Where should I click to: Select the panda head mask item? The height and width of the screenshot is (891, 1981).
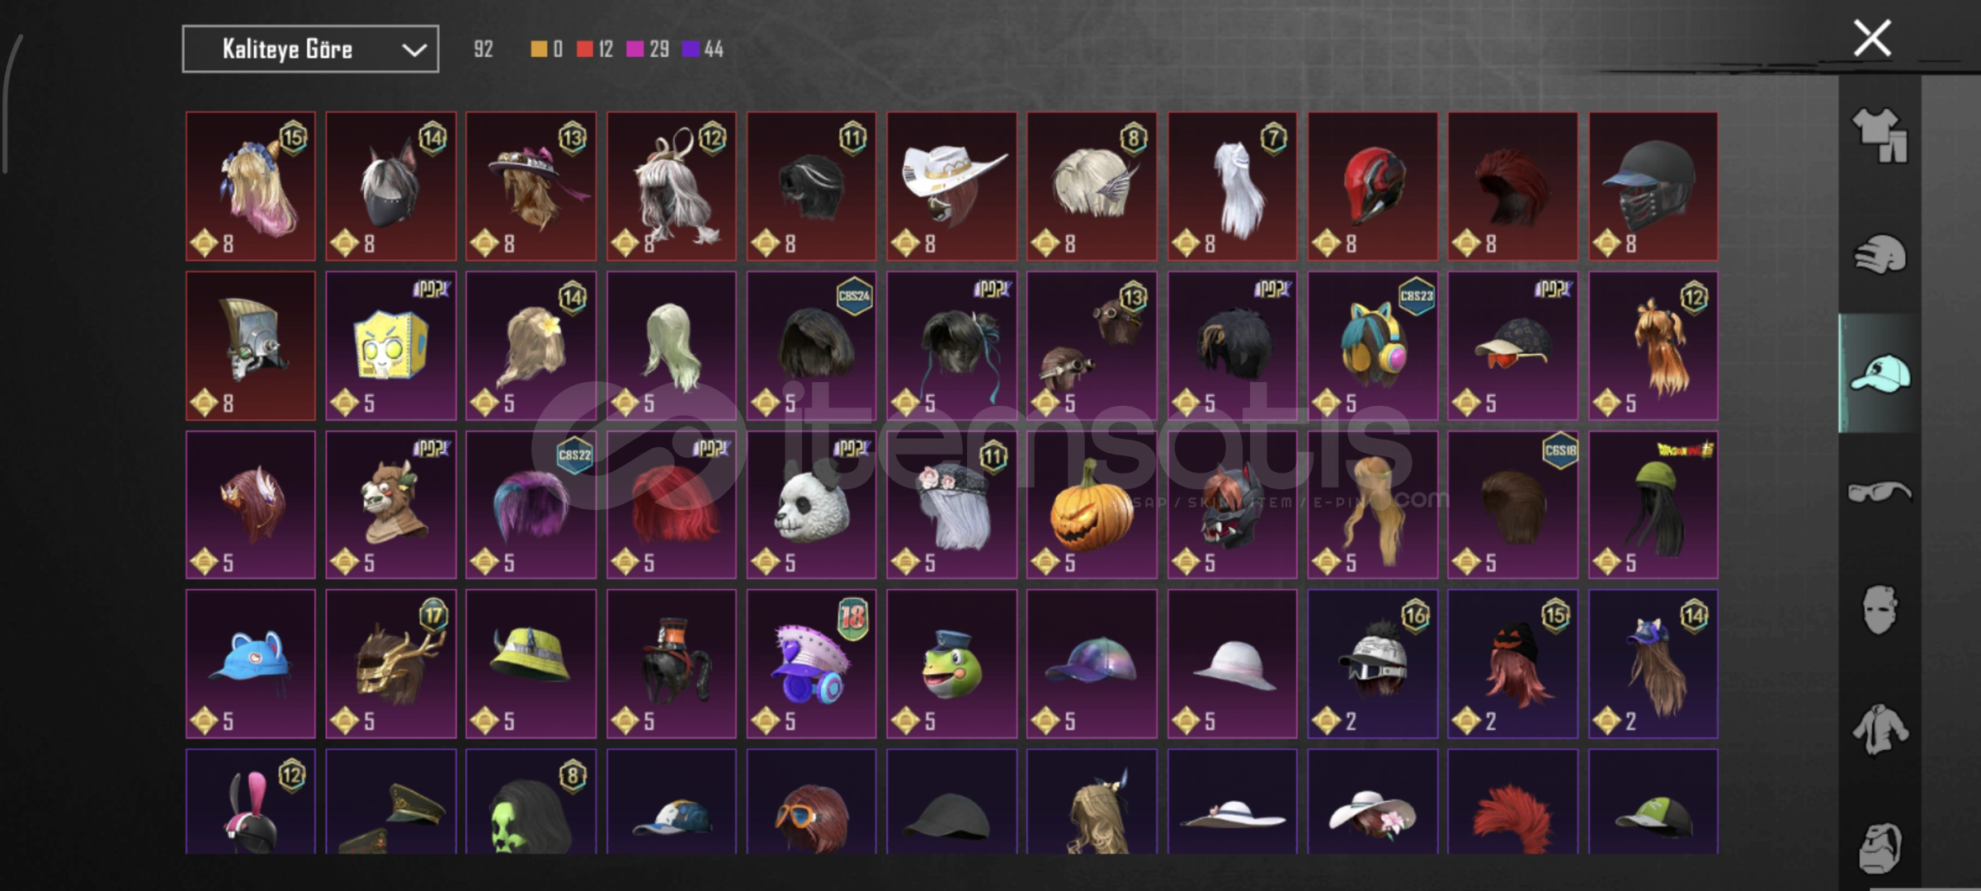click(x=811, y=505)
